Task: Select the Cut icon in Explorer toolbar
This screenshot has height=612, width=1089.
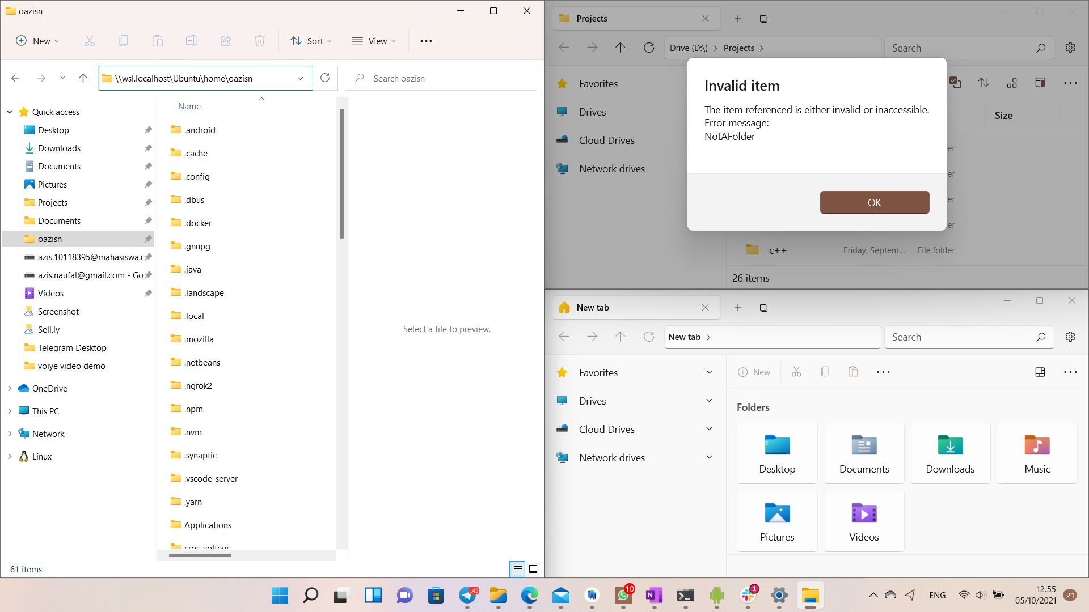Action: click(x=89, y=40)
